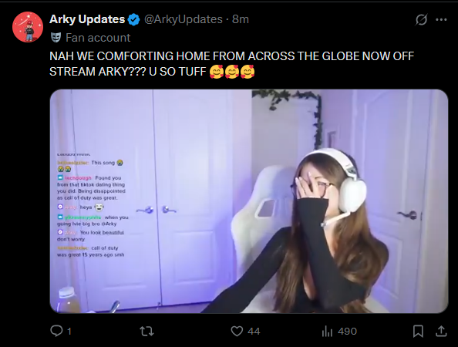Click the tweet text about comforting home
The width and height of the screenshot is (458, 347).
(x=231, y=64)
